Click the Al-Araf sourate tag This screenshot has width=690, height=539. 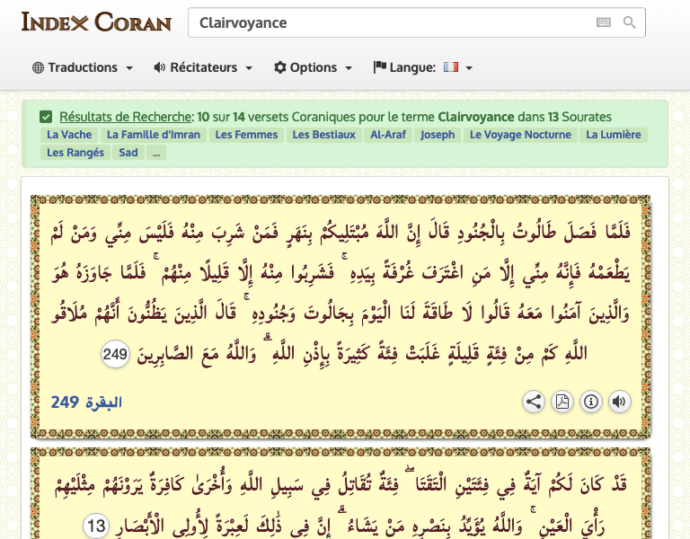point(388,135)
